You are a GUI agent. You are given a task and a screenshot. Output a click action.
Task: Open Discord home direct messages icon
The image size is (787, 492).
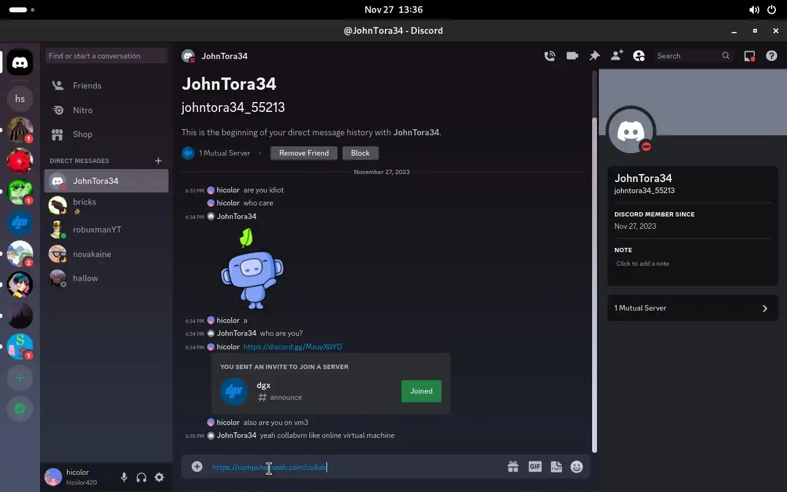pyautogui.click(x=20, y=63)
